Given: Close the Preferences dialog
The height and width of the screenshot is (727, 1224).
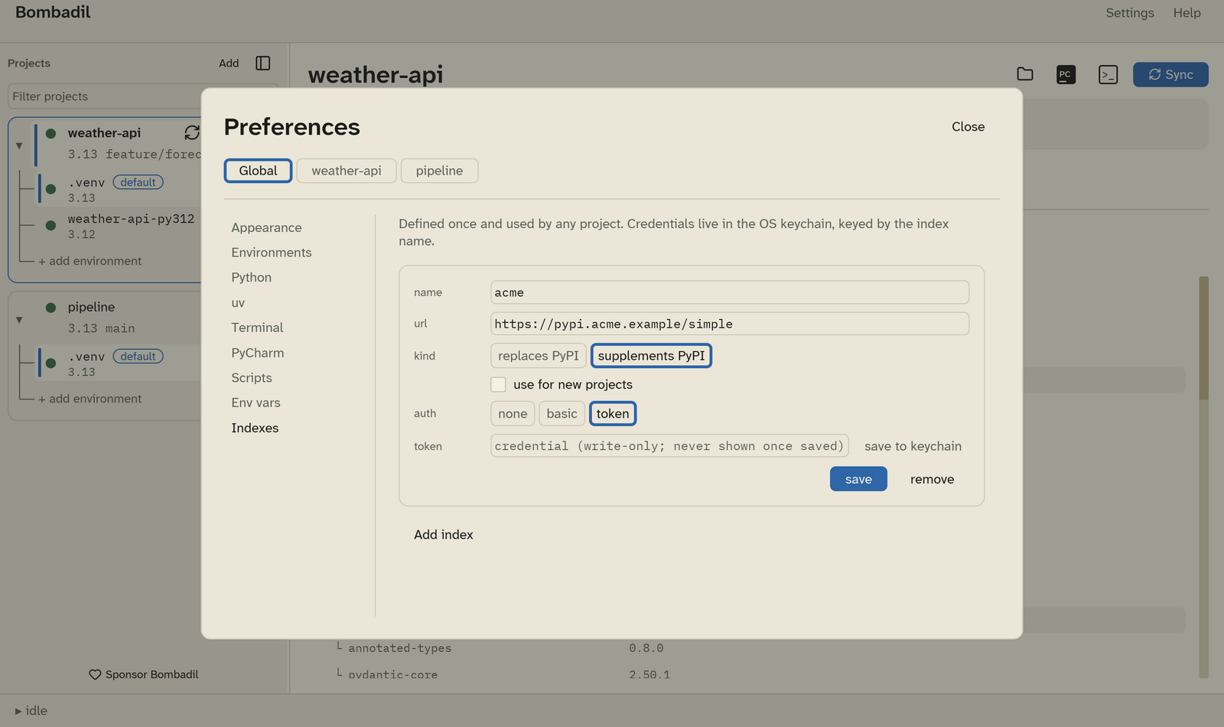Looking at the screenshot, I should click(968, 126).
